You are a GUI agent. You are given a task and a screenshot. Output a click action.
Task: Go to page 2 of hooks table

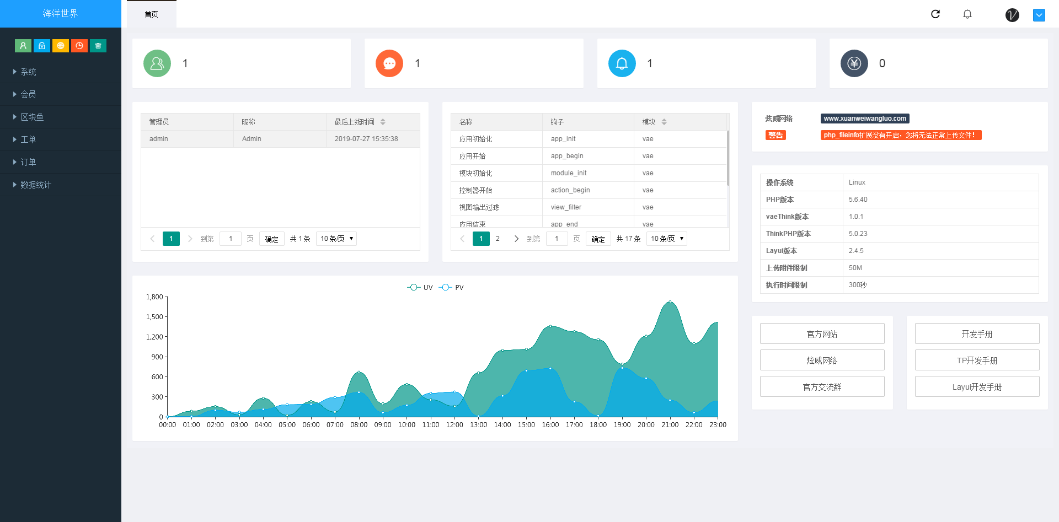(498, 239)
